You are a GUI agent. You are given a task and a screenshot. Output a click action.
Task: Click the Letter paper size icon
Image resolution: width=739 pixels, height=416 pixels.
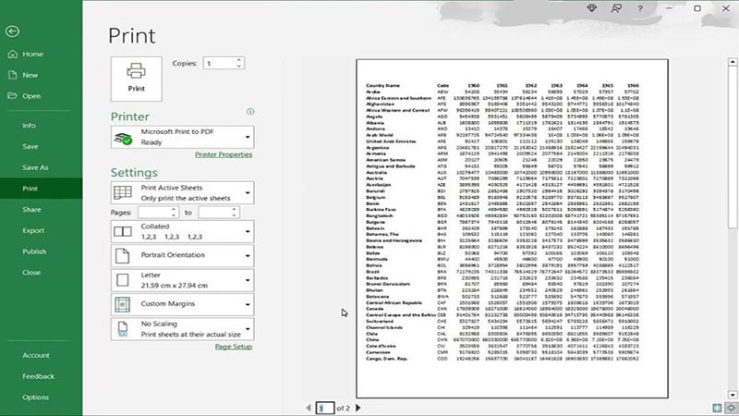(123, 280)
